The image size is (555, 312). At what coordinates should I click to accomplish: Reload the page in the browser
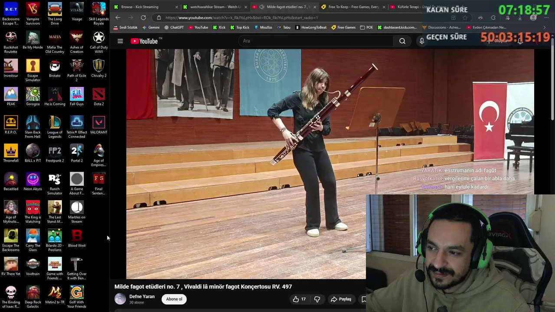143,18
